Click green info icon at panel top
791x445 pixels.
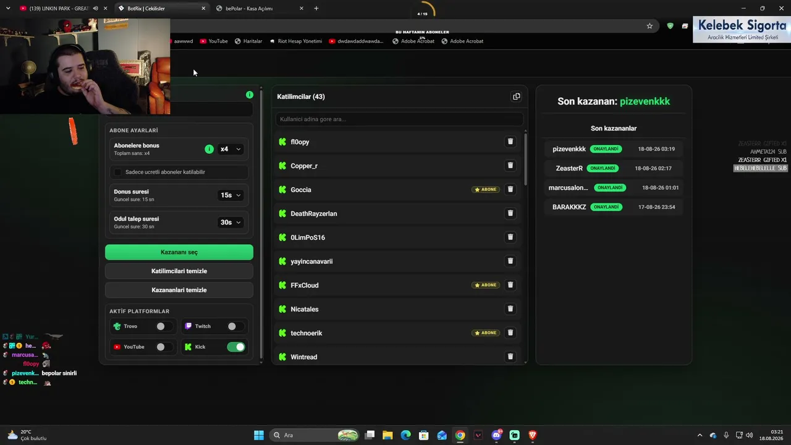point(250,95)
